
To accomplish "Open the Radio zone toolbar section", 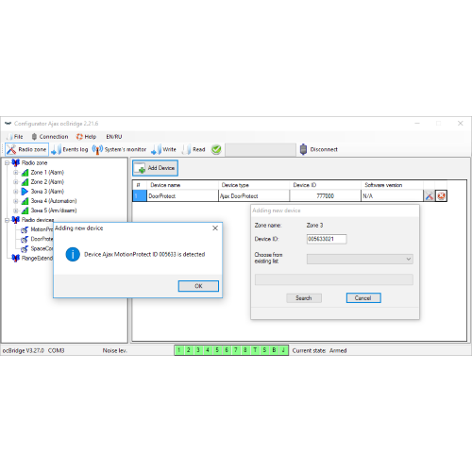I will click(x=27, y=149).
